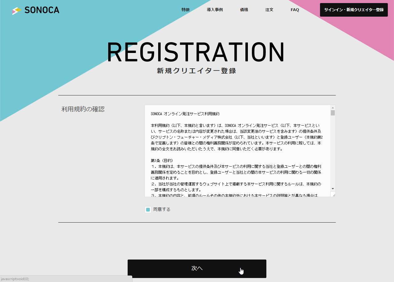Open the 導入事例 menu item
The image size is (394, 282).
215,10
